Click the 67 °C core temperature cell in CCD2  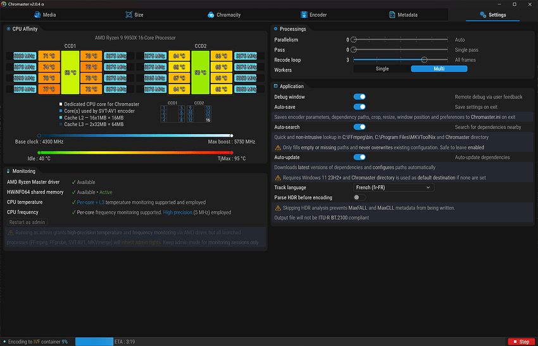tap(179, 78)
